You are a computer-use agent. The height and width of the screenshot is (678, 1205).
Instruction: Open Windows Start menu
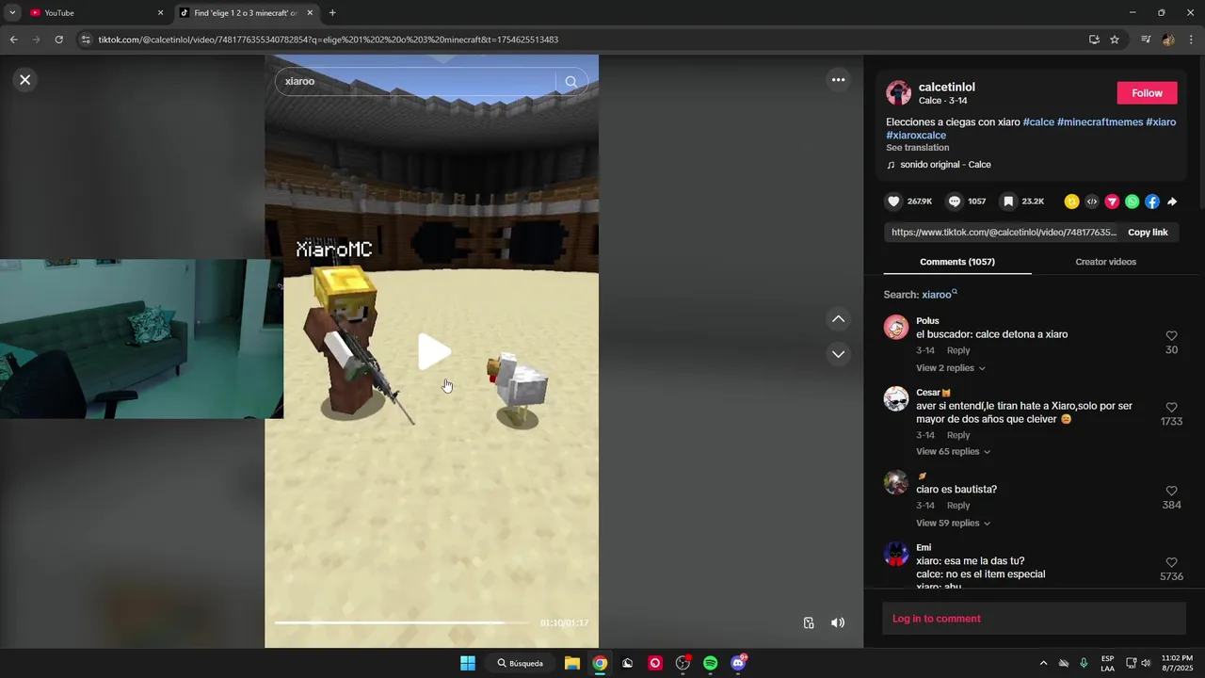(x=468, y=663)
